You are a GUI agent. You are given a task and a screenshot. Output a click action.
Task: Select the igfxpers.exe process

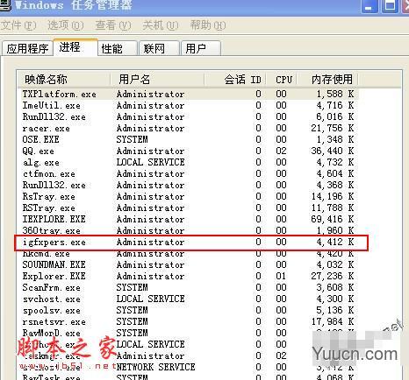tap(188, 243)
